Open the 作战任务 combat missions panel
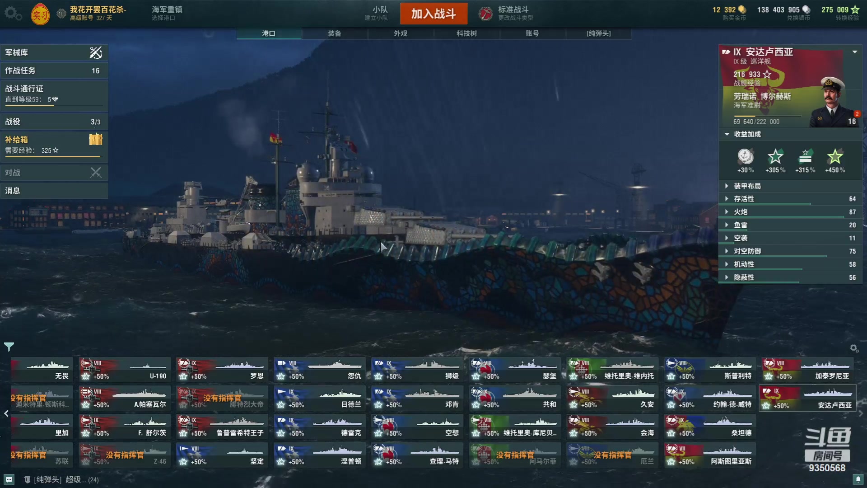 pos(54,70)
